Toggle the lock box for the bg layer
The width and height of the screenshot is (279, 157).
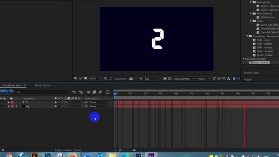pos(5,106)
